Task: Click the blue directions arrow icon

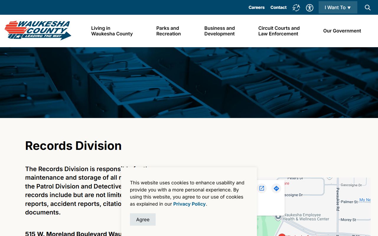Action: click(276, 188)
